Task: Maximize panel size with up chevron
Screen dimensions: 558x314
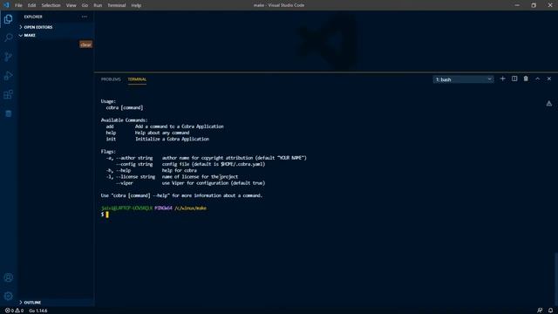Action: tap(537, 78)
